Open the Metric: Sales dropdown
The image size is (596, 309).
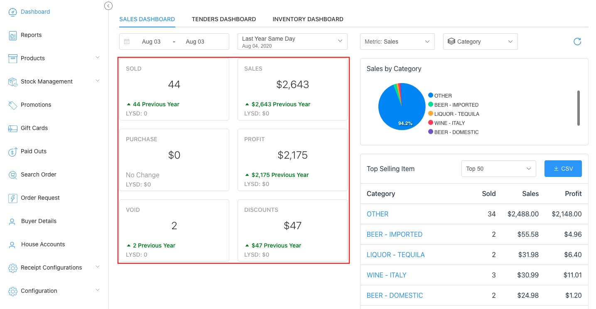[397, 42]
